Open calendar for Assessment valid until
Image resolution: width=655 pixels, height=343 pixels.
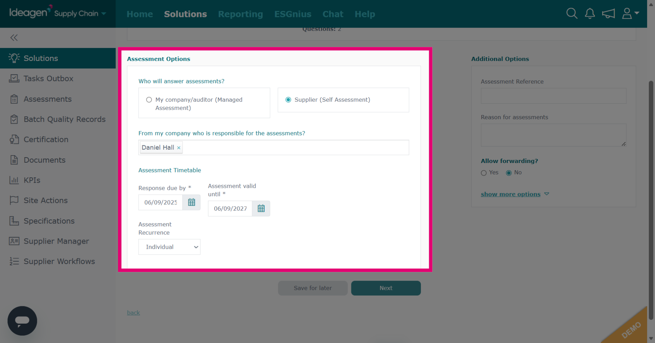[x=261, y=208]
